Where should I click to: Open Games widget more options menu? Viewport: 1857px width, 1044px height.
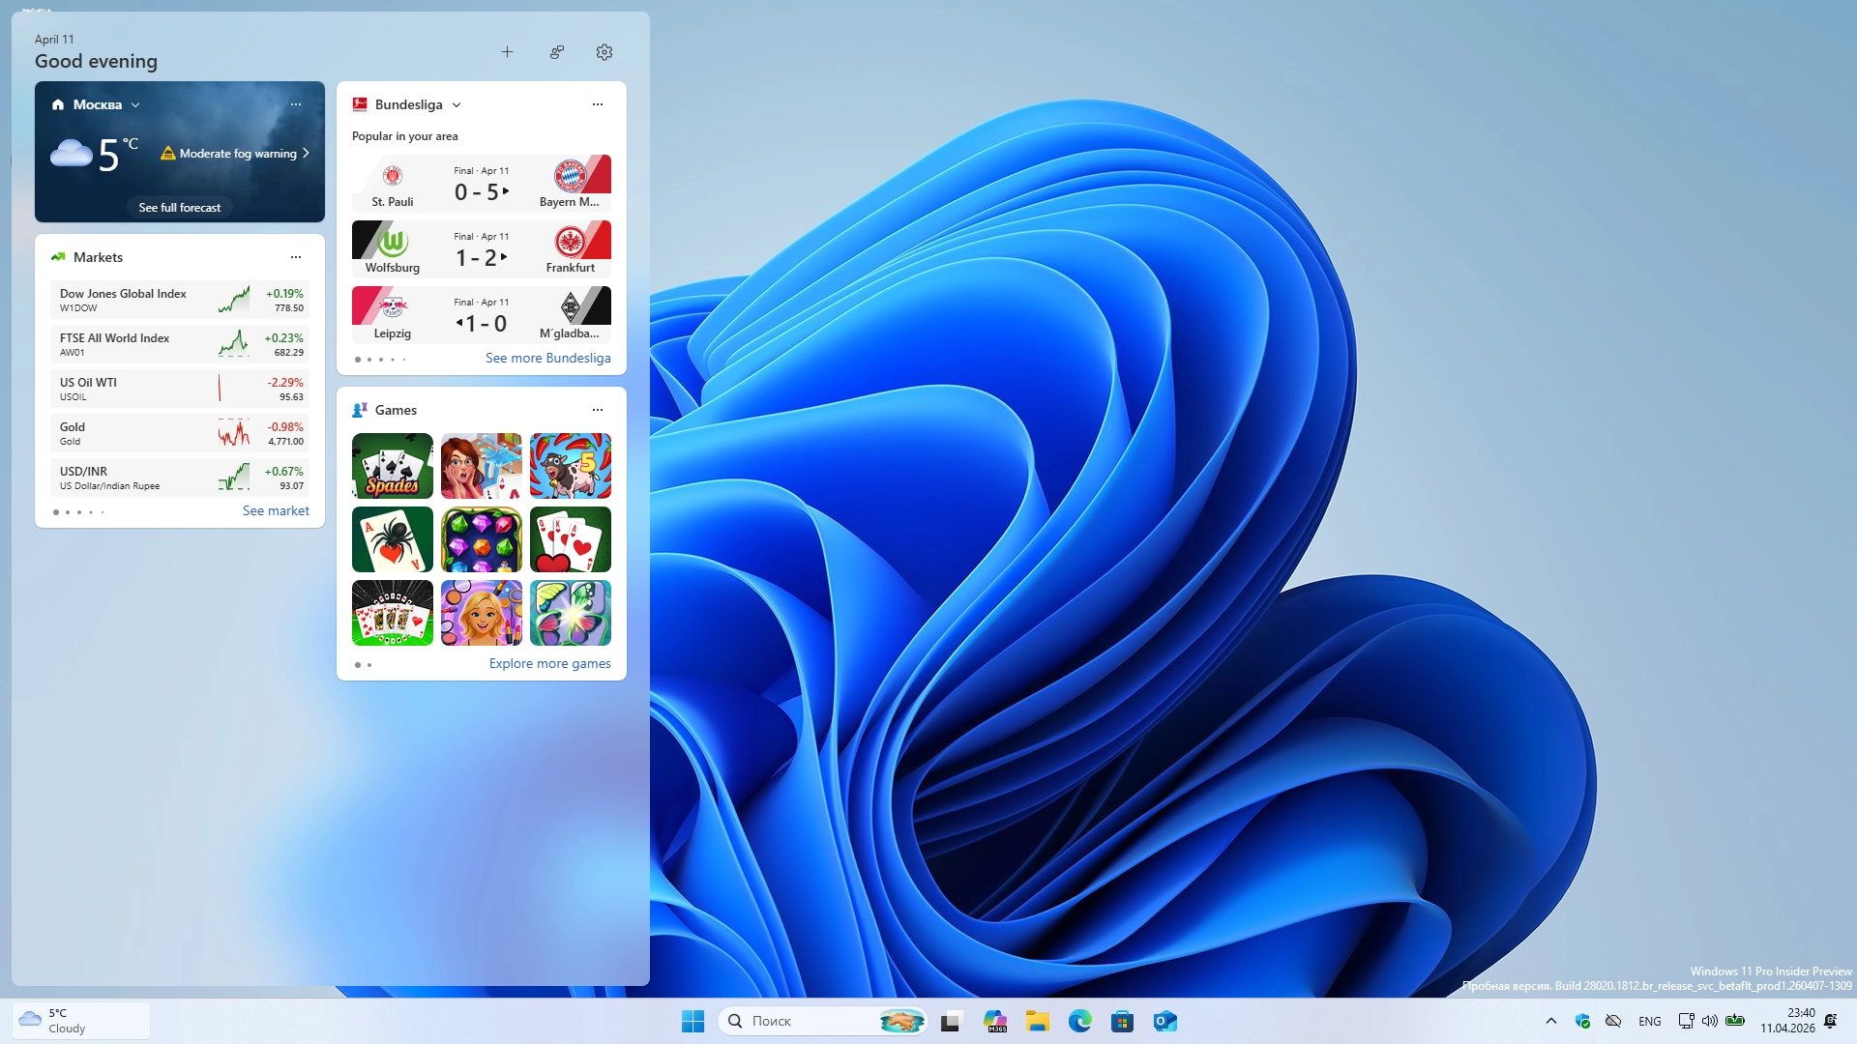point(598,410)
